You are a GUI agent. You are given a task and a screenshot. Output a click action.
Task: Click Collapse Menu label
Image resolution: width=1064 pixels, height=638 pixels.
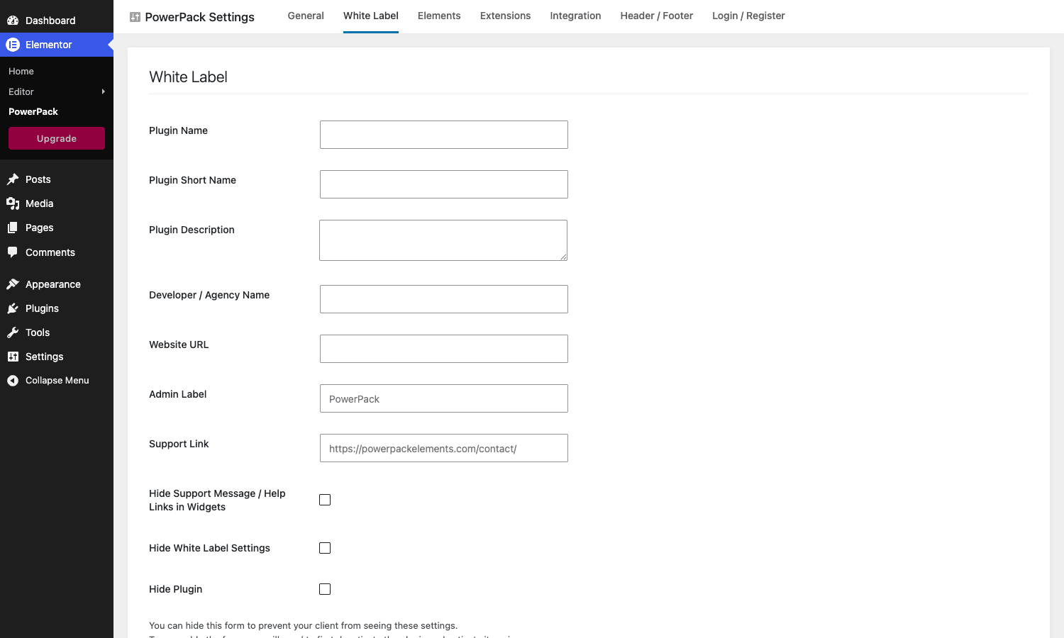coord(57,381)
